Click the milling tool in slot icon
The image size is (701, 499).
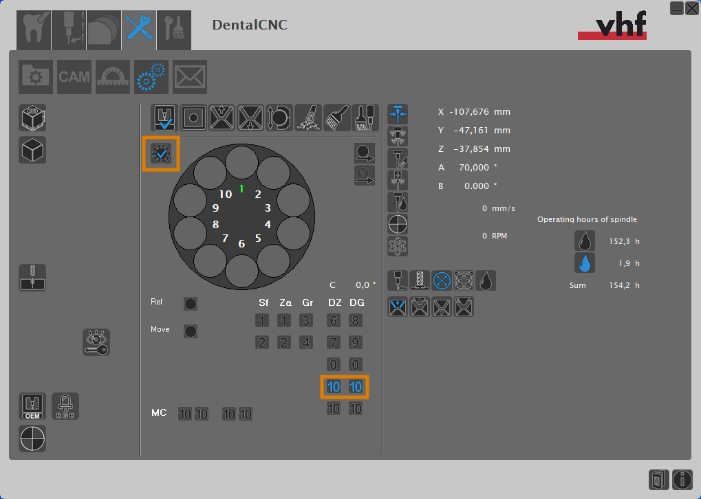pyautogui.click(x=32, y=278)
